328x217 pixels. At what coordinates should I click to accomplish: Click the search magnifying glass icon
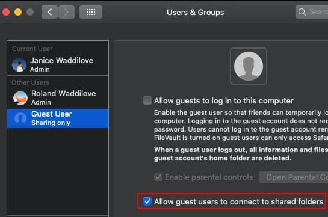pos(302,12)
